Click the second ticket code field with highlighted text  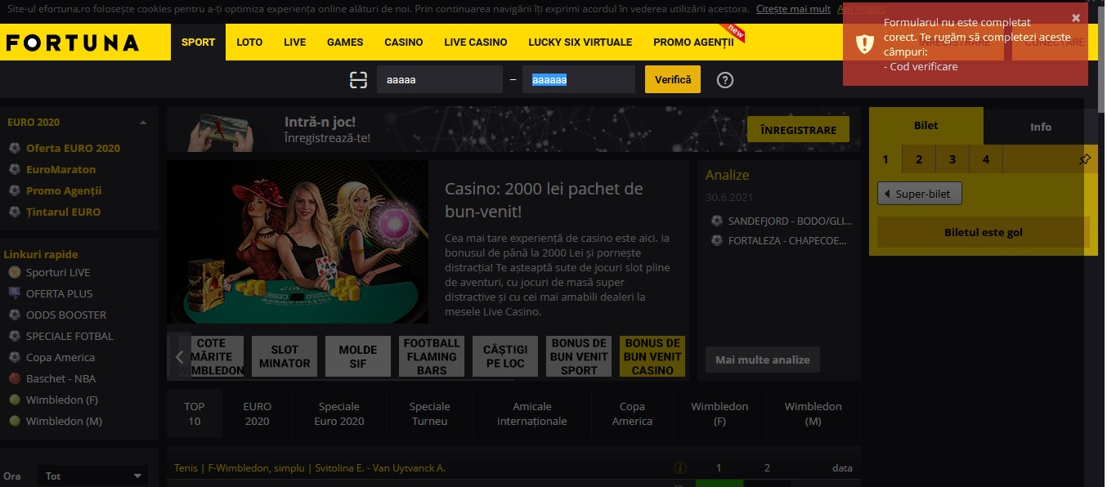click(579, 79)
